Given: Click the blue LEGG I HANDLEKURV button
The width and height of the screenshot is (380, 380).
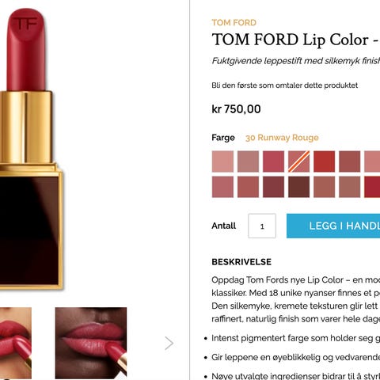Looking at the screenshot, I should [333, 226].
